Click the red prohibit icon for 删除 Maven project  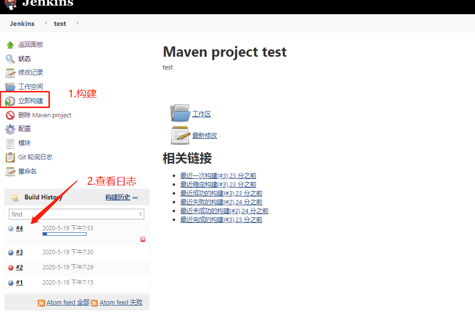point(10,115)
